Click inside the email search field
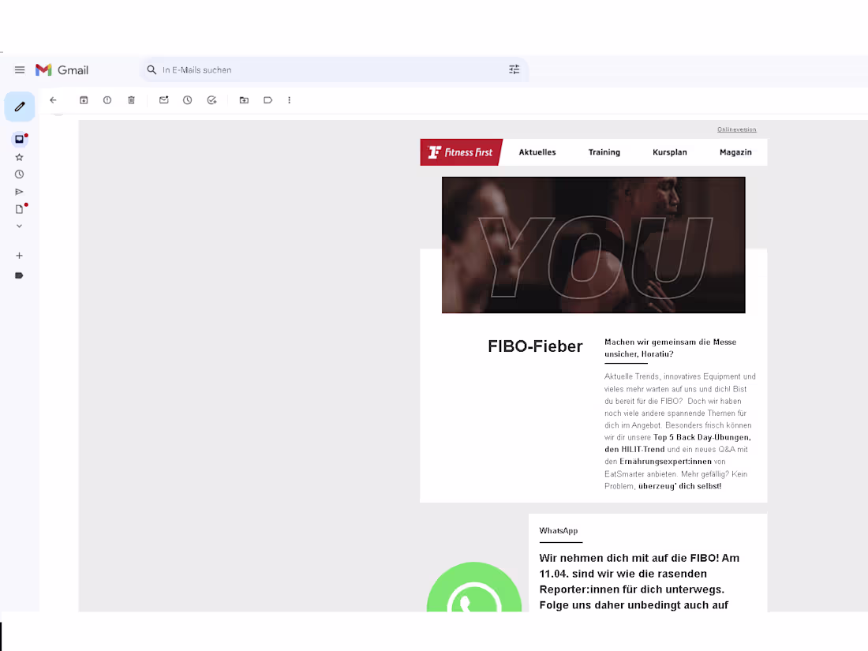The height and width of the screenshot is (651, 868). pos(316,69)
